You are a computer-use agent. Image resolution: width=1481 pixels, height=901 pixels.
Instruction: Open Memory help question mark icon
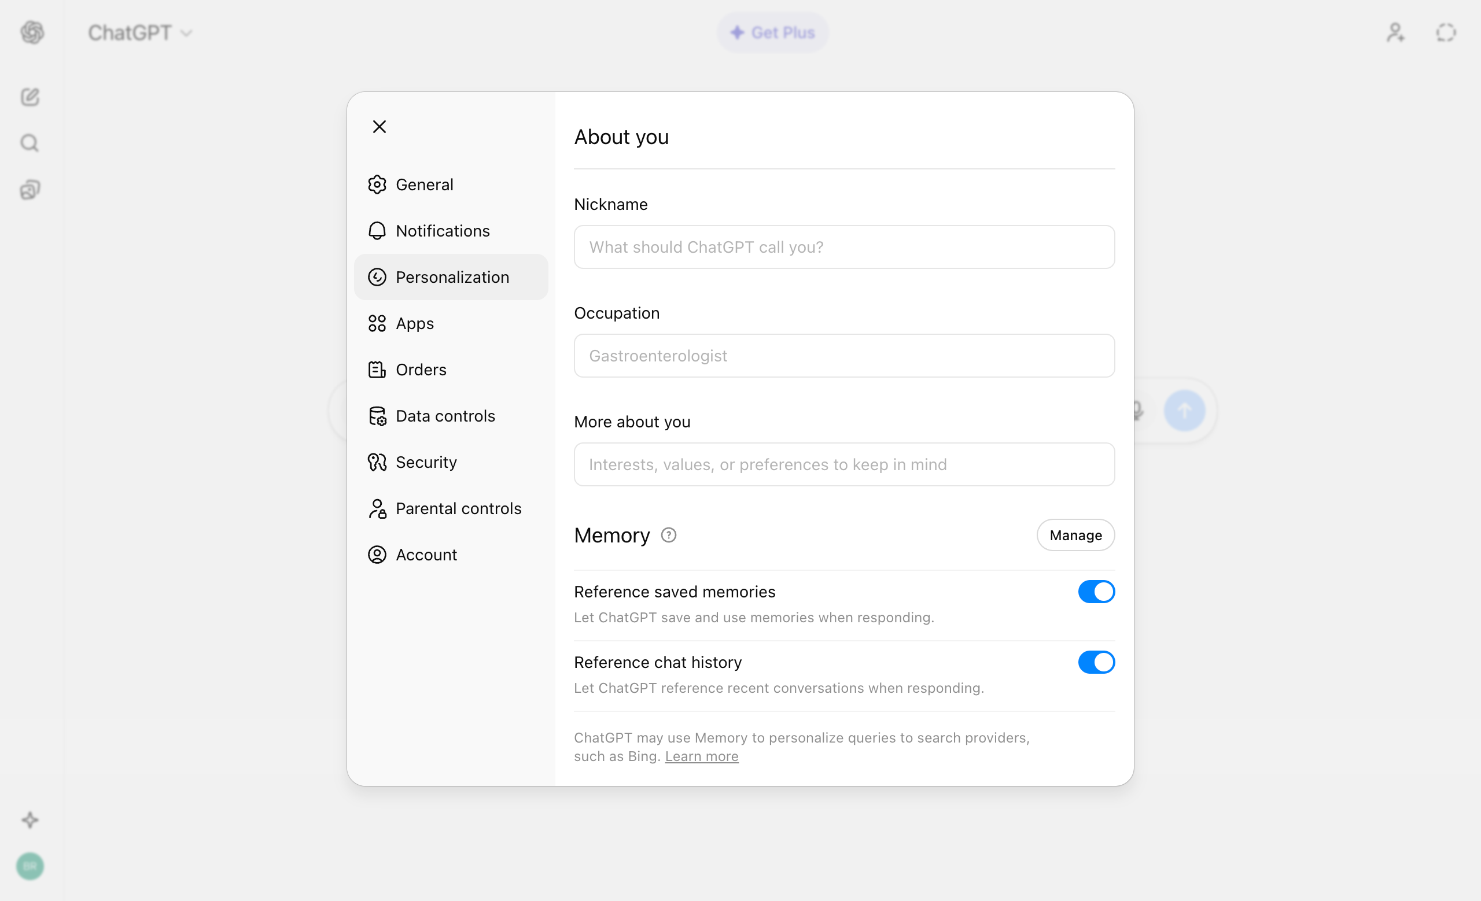click(668, 534)
